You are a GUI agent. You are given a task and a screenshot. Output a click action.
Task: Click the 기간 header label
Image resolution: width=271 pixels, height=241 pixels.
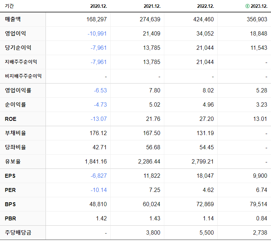point(9,6)
